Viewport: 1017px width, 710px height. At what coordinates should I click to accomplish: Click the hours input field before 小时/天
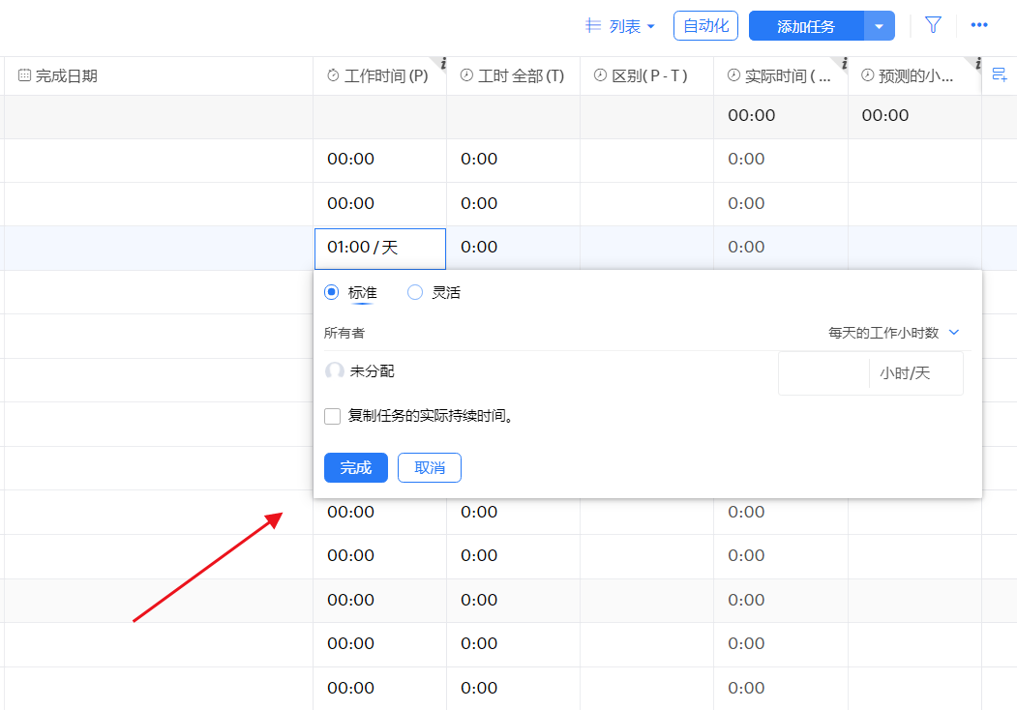[823, 373]
